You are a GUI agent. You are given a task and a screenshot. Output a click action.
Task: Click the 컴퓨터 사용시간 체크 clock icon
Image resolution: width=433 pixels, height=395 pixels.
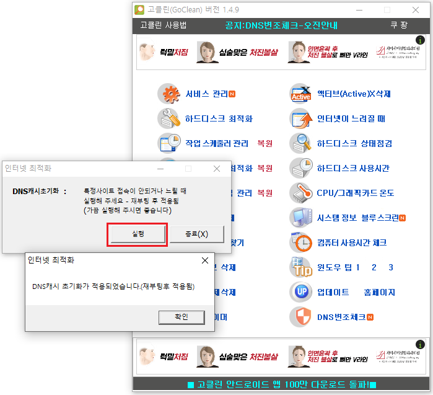(x=301, y=242)
